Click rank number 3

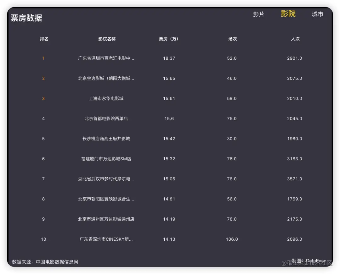[x=43, y=98]
